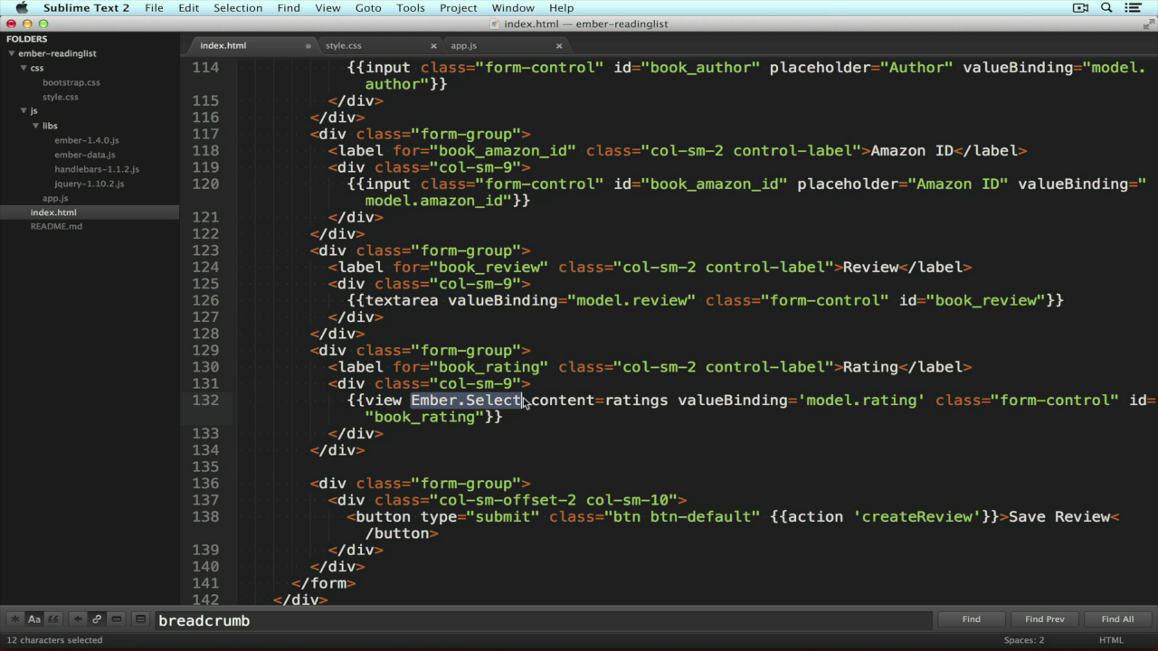Viewport: 1158px width, 651px height.
Task: Click '12 characters selected' status text
Action: click(54, 640)
